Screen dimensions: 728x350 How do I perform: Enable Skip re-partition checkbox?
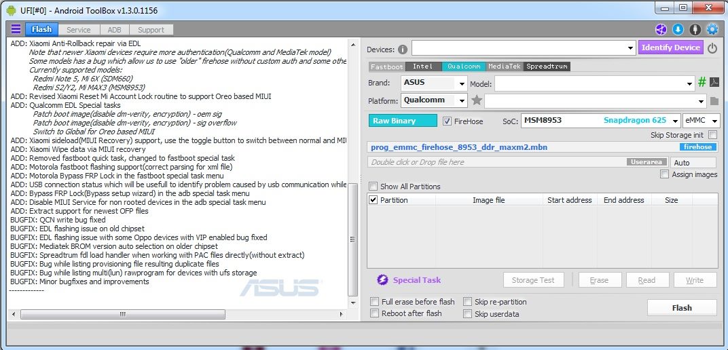click(467, 302)
